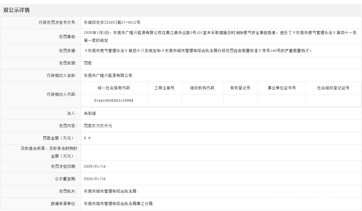Click the 罚款金额（万元） label
Viewport: 362px width, 211px height.
[x=60, y=139]
